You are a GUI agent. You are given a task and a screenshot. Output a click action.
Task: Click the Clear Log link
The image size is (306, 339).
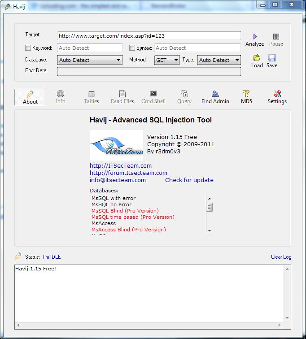[x=281, y=257]
